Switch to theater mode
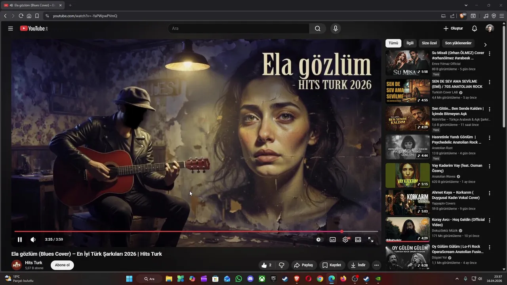The height and width of the screenshot is (285, 507). 358,239
